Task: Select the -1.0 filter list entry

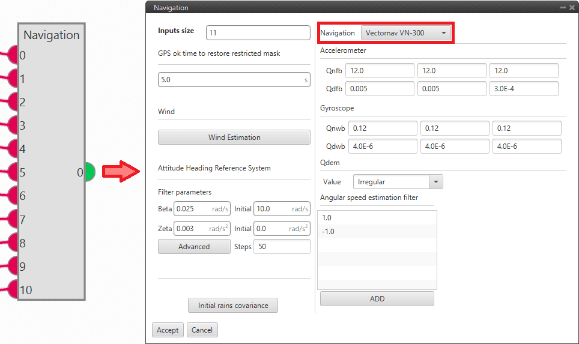Action: coord(376,232)
